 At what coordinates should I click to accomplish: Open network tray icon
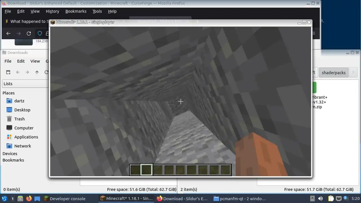339,198
